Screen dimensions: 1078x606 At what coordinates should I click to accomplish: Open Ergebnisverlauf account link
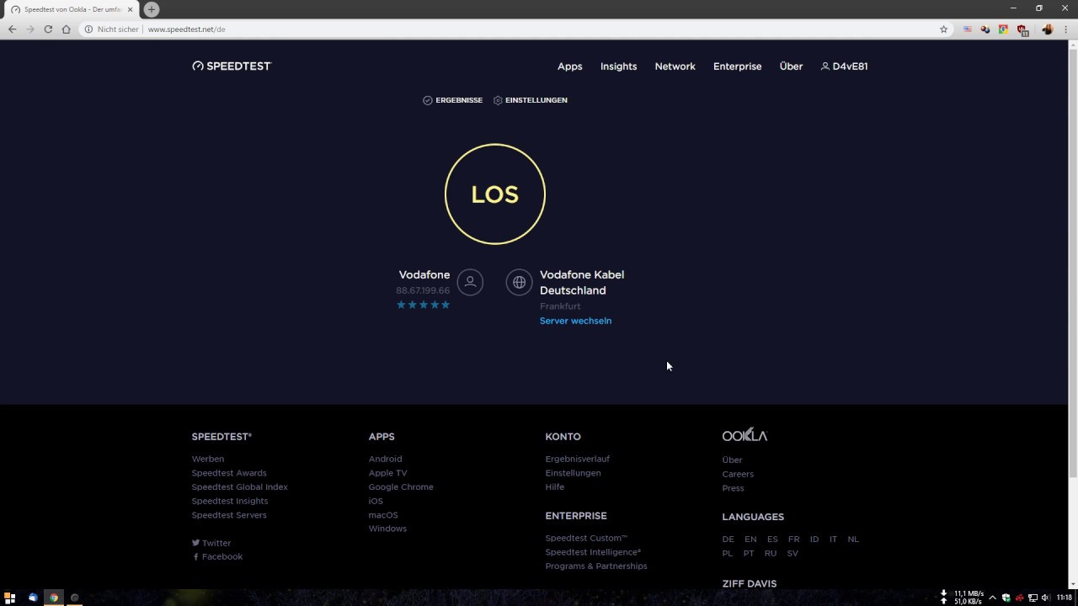577,459
